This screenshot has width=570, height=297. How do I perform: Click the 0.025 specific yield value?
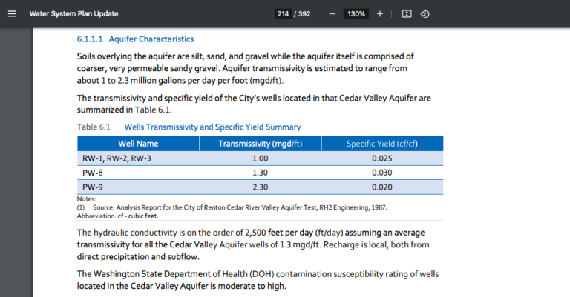tap(381, 158)
